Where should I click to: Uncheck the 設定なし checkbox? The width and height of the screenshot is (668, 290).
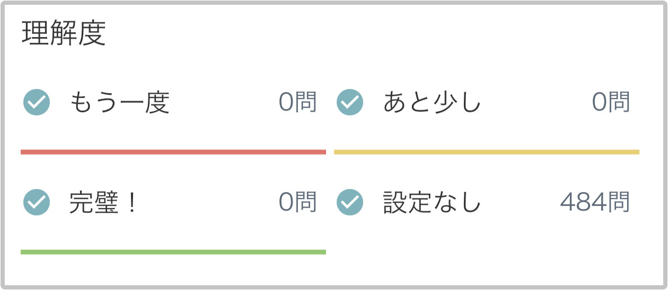coord(350,202)
